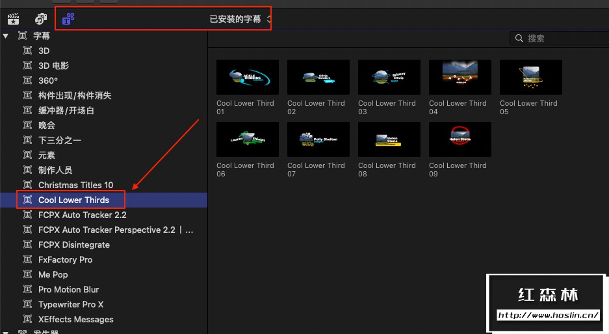The width and height of the screenshot is (609, 334).
Task: Click the title icon beside 晚会
Action: [27, 125]
